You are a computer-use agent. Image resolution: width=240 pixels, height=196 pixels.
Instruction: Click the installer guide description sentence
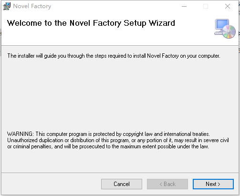[x=114, y=56]
